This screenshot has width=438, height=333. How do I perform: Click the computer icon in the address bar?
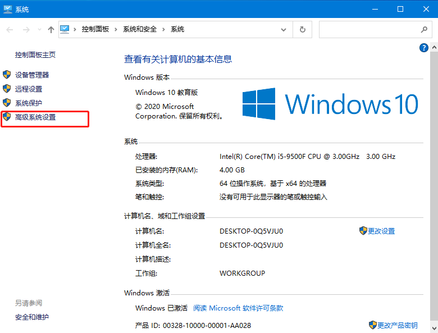[65, 29]
